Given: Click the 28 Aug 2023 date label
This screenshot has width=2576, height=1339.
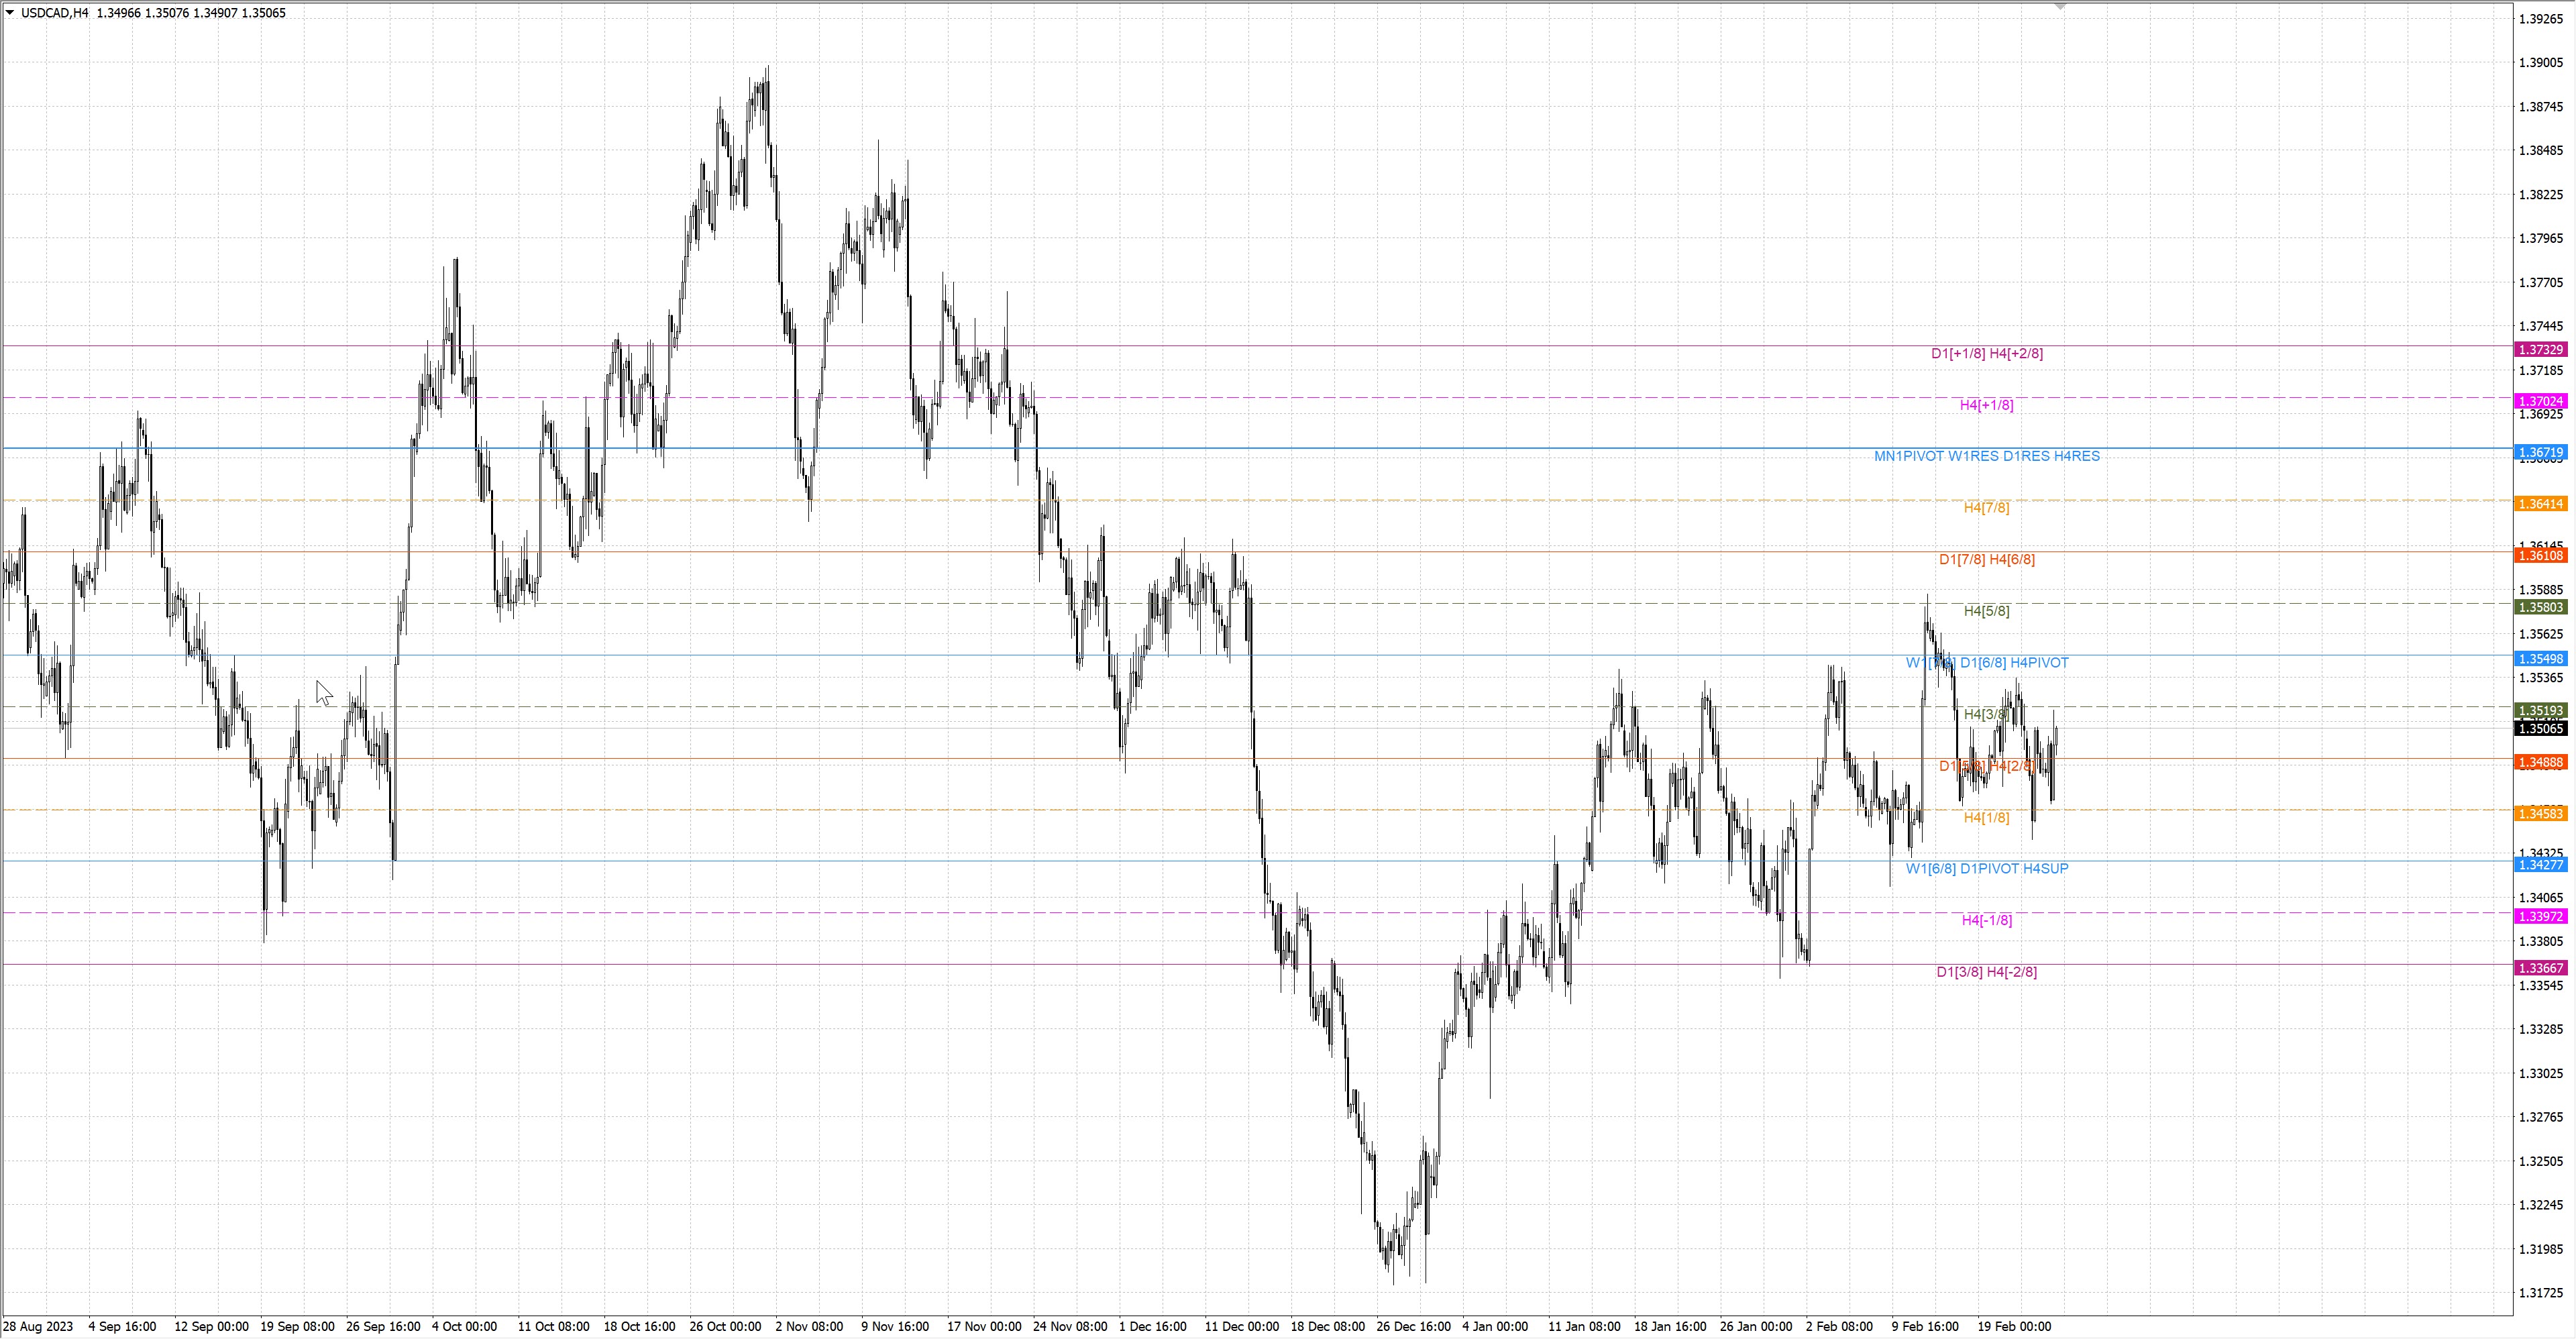Looking at the screenshot, I should click(38, 1326).
